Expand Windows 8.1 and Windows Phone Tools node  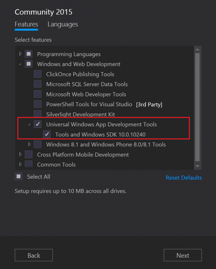[29, 144]
